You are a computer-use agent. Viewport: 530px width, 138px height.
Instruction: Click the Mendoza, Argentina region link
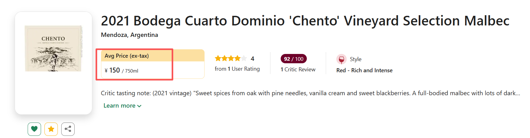tap(129, 35)
